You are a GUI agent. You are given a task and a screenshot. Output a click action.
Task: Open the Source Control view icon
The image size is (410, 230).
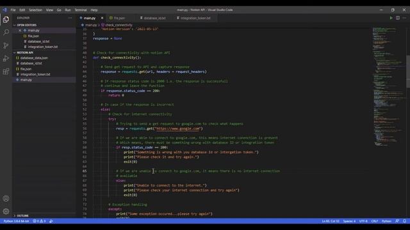pyautogui.click(x=6, y=45)
